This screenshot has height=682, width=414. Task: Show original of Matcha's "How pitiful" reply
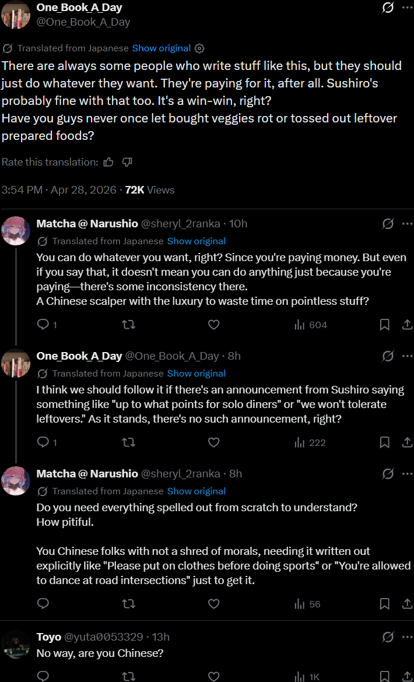coord(197,491)
